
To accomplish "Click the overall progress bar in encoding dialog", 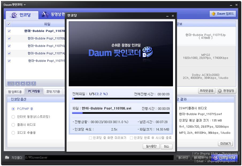I will [x=121, y=99].
